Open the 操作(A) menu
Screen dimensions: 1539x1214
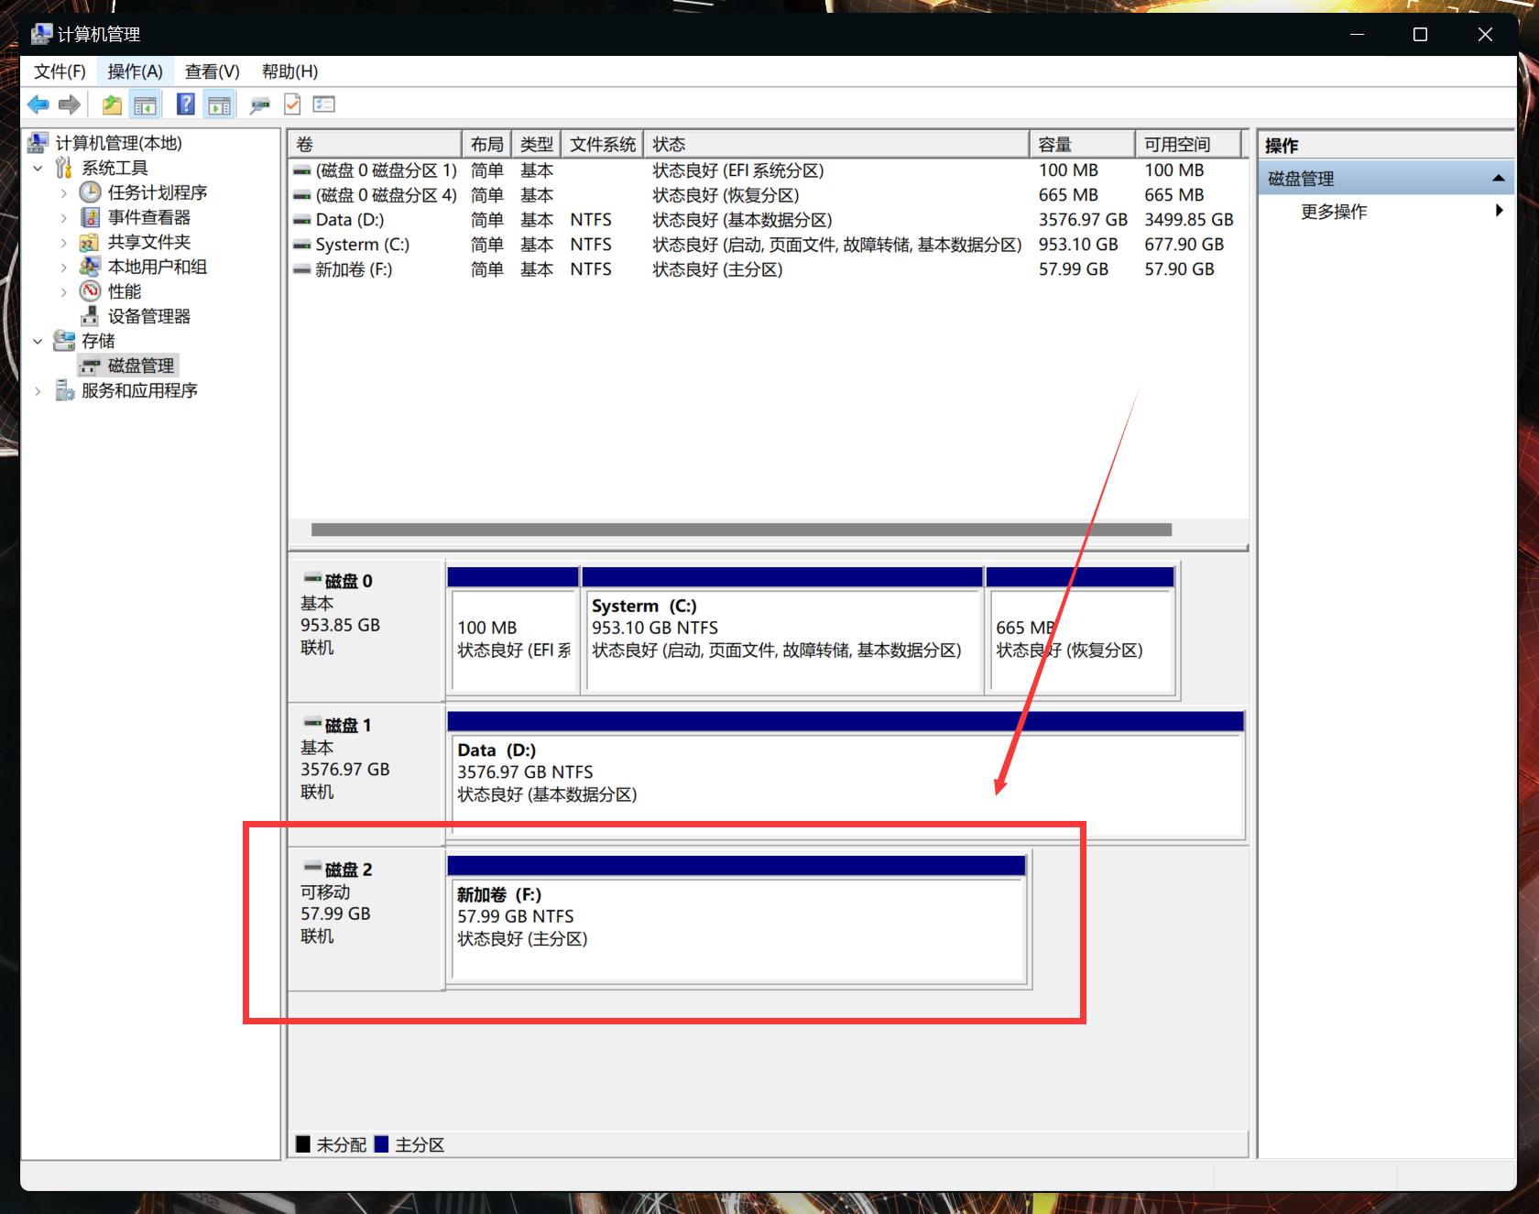pos(134,71)
